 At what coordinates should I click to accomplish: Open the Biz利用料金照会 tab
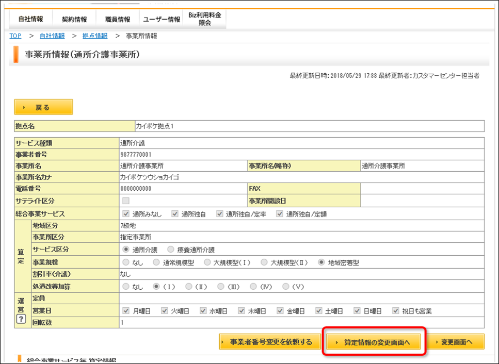pos(205,19)
